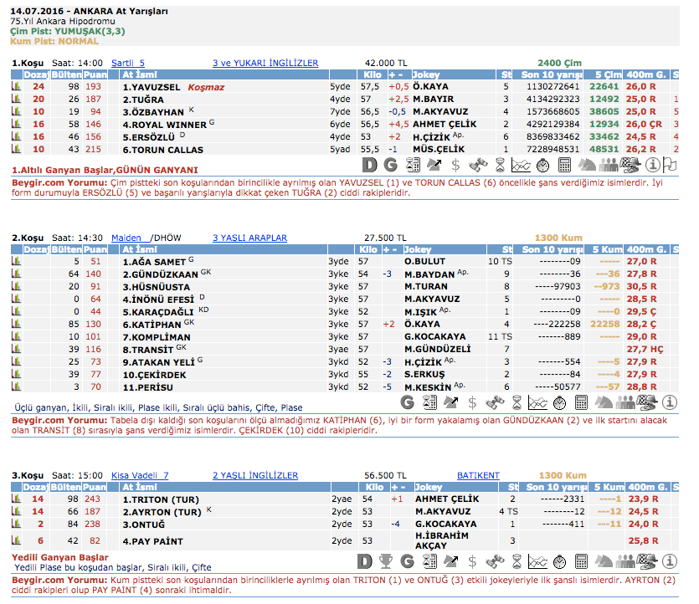This screenshot has height=604, width=699.
Task: Open bar chart icon beside YAVUZSEL row
Action: (15, 86)
